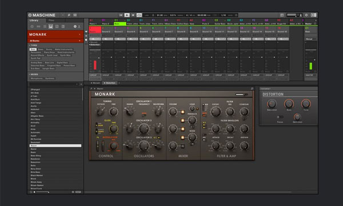Toggle the Focus switch in Distortion

coord(280,117)
